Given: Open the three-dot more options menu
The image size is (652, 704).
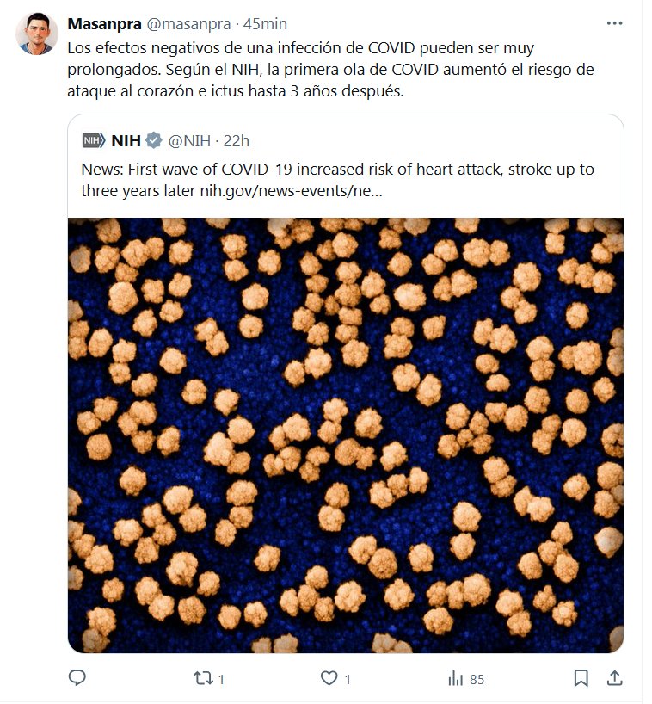Looking at the screenshot, I should [614, 23].
